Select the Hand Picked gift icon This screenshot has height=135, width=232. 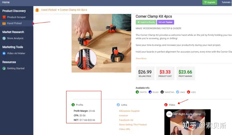tap(4, 24)
